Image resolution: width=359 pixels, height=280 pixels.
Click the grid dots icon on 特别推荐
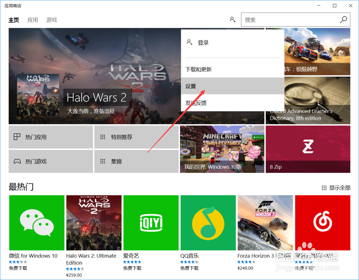[x=103, y=137]
